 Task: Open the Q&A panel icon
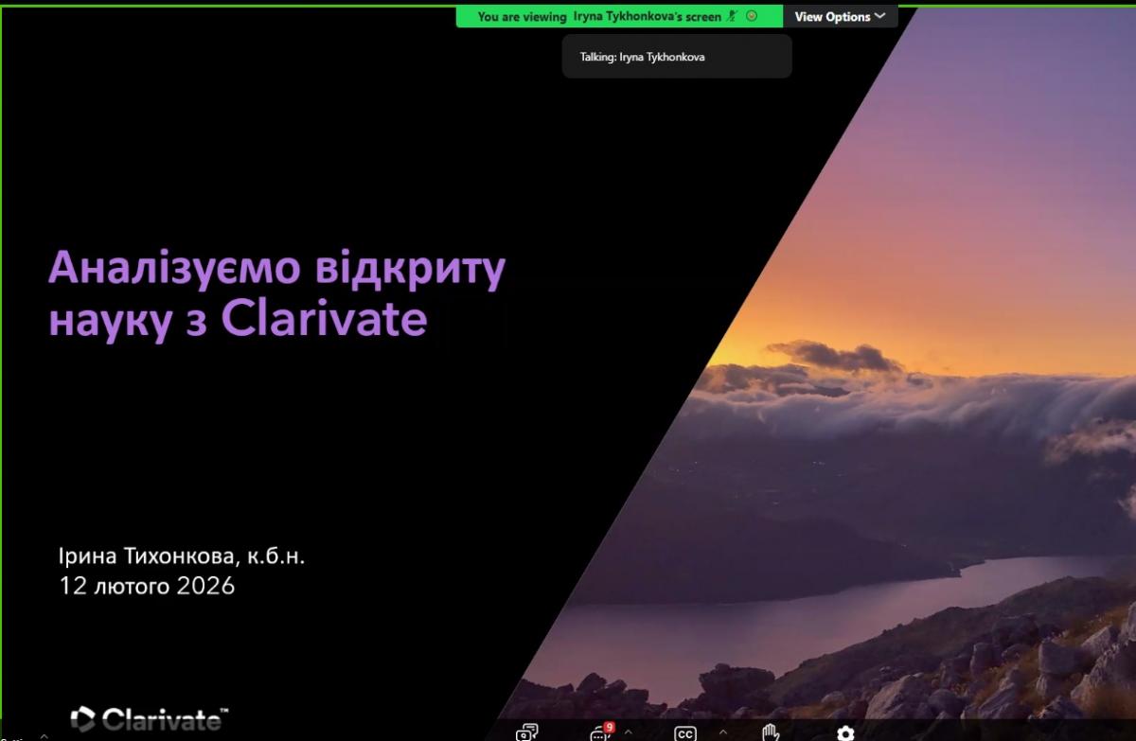pyautogui.click(x=526, y=732)
